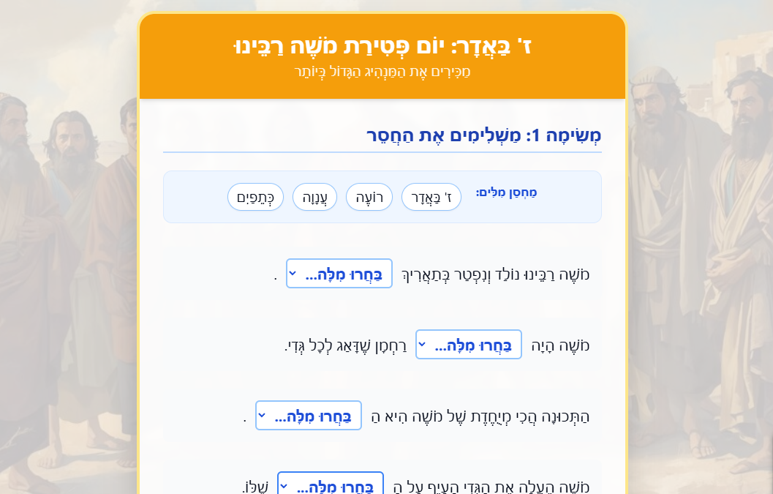Click the page title יוֹם פְּטִירַת מֹשֶׁה רַבֵּינוּ

(382, 46)
